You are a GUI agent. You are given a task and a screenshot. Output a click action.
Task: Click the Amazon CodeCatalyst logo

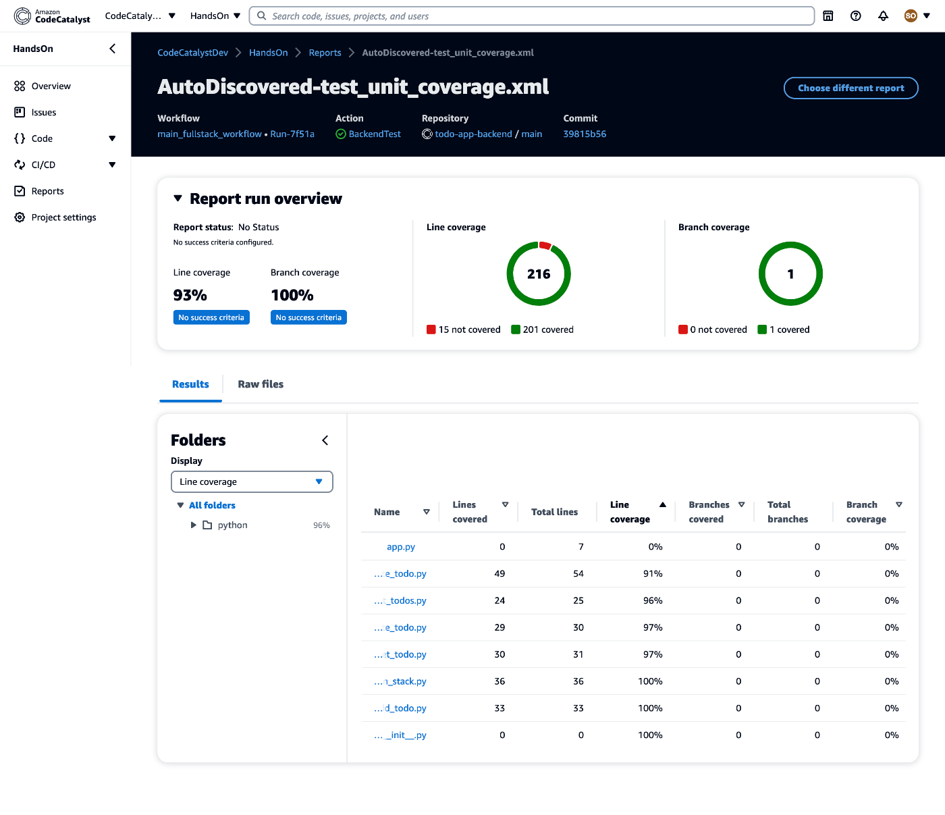click(52, 16)
